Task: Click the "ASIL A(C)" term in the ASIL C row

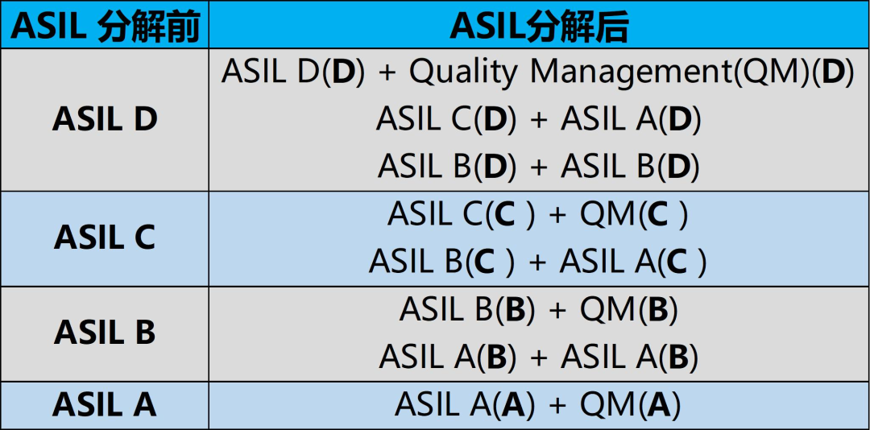Action: [x=634, y=262]
